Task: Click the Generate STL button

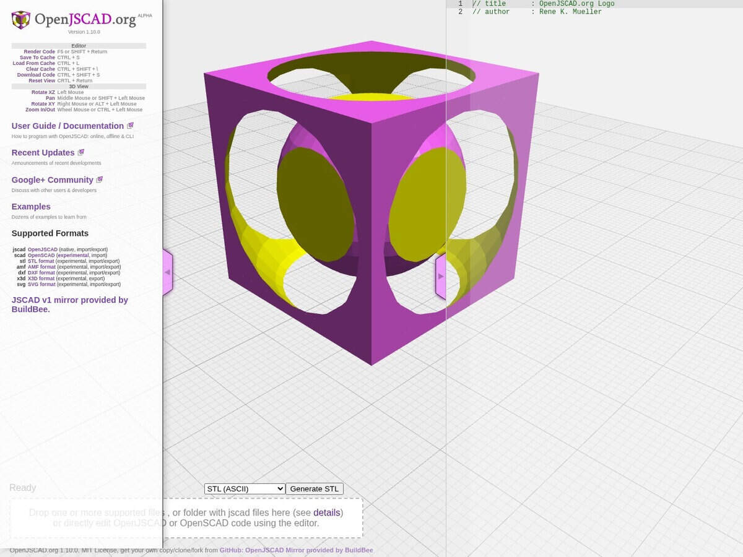Action: [315, 489]
